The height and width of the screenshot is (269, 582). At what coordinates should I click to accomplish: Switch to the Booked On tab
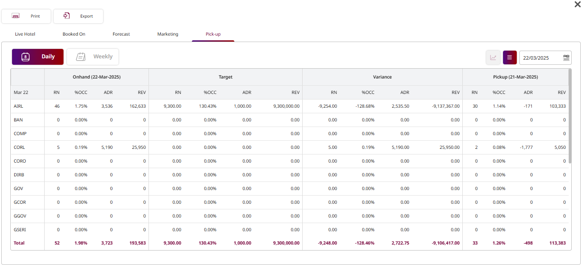tap(74, 34)
